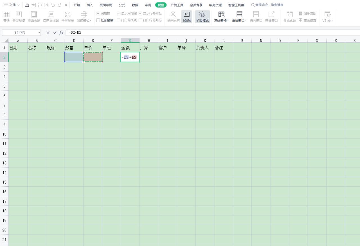
Task: Toggle 显示网格线 show gridlines checkbox
Action: click(x=118, y=13)
